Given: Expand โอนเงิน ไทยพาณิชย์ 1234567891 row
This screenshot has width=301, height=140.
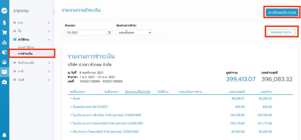Looking at the screenshot, I should (x=107, y=123).
